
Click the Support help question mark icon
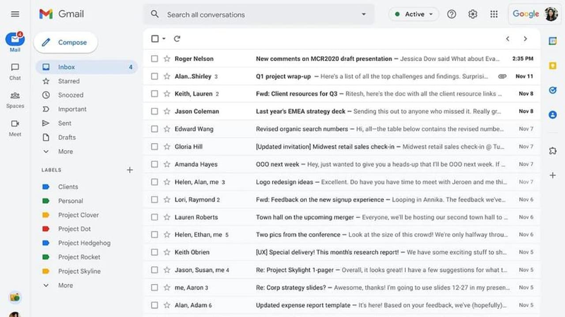tap(452, 14)
